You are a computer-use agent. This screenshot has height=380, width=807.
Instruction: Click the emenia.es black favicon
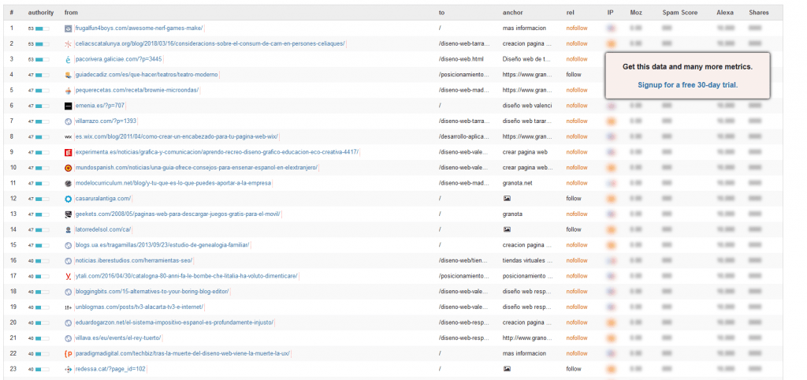coord(68,106)
